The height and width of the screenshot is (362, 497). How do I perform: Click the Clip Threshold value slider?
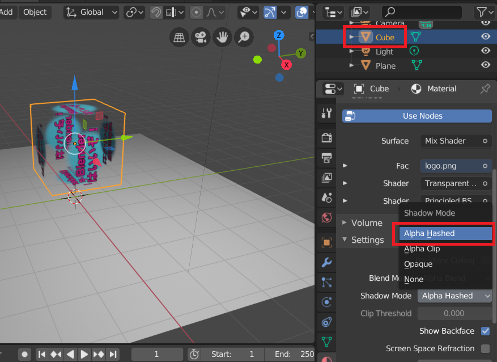click(454, 313)
